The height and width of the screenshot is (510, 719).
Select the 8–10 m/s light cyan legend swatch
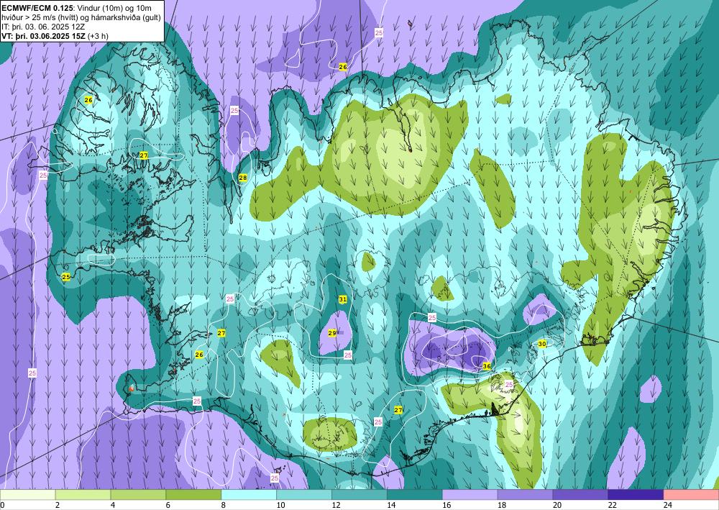click(249, 495)
